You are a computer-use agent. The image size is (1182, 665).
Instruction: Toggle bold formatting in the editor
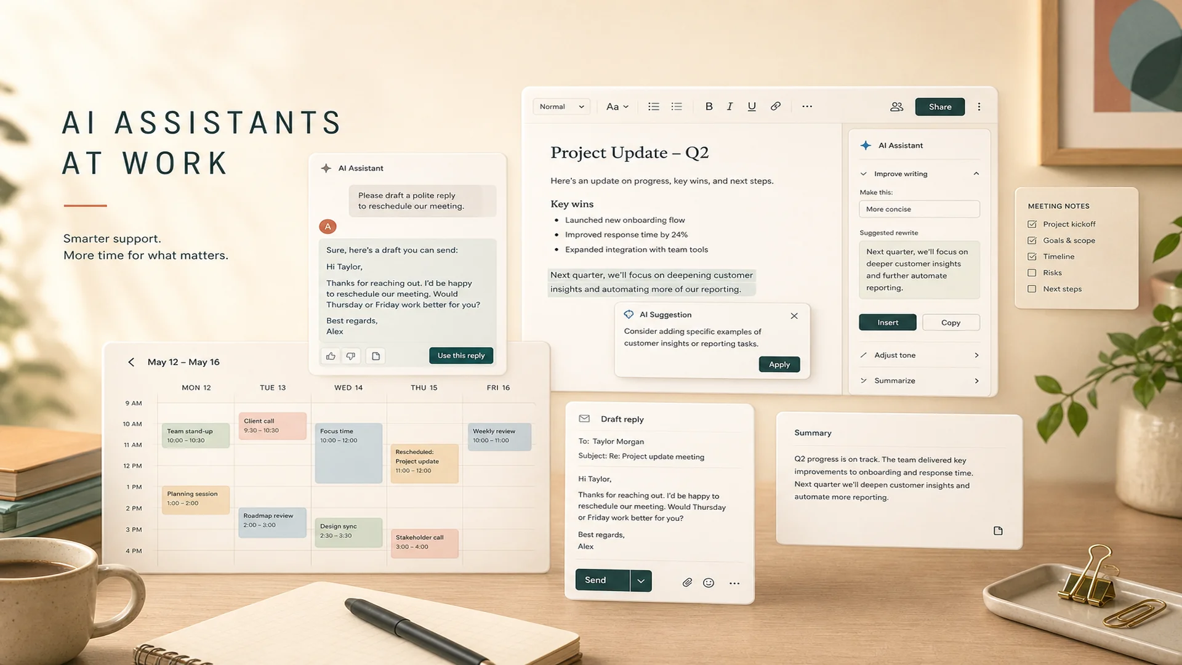pos(709,107)
